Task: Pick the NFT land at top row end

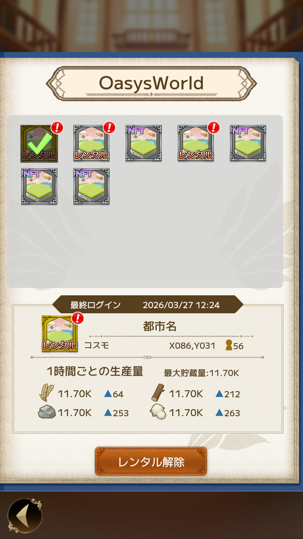Action: pos(248,143)
